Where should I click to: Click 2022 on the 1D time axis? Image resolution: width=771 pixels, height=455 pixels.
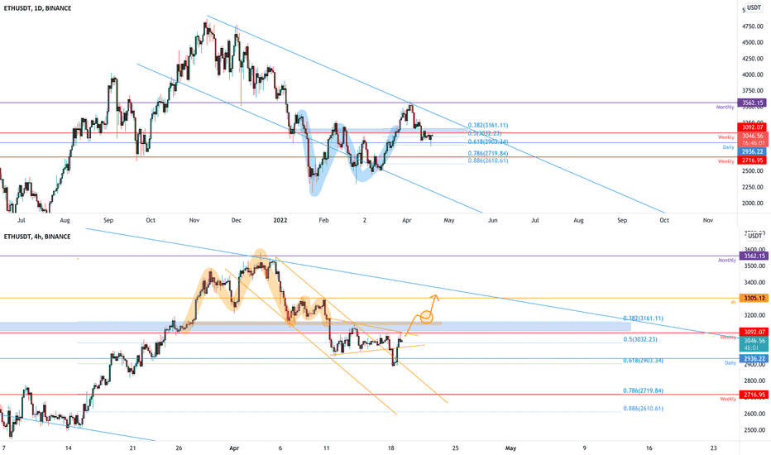(x=280, y=220)
